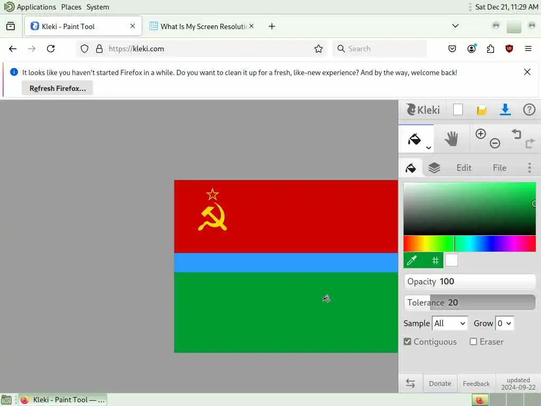
Task: Open an image via folder icon
Action: point(482,110)
